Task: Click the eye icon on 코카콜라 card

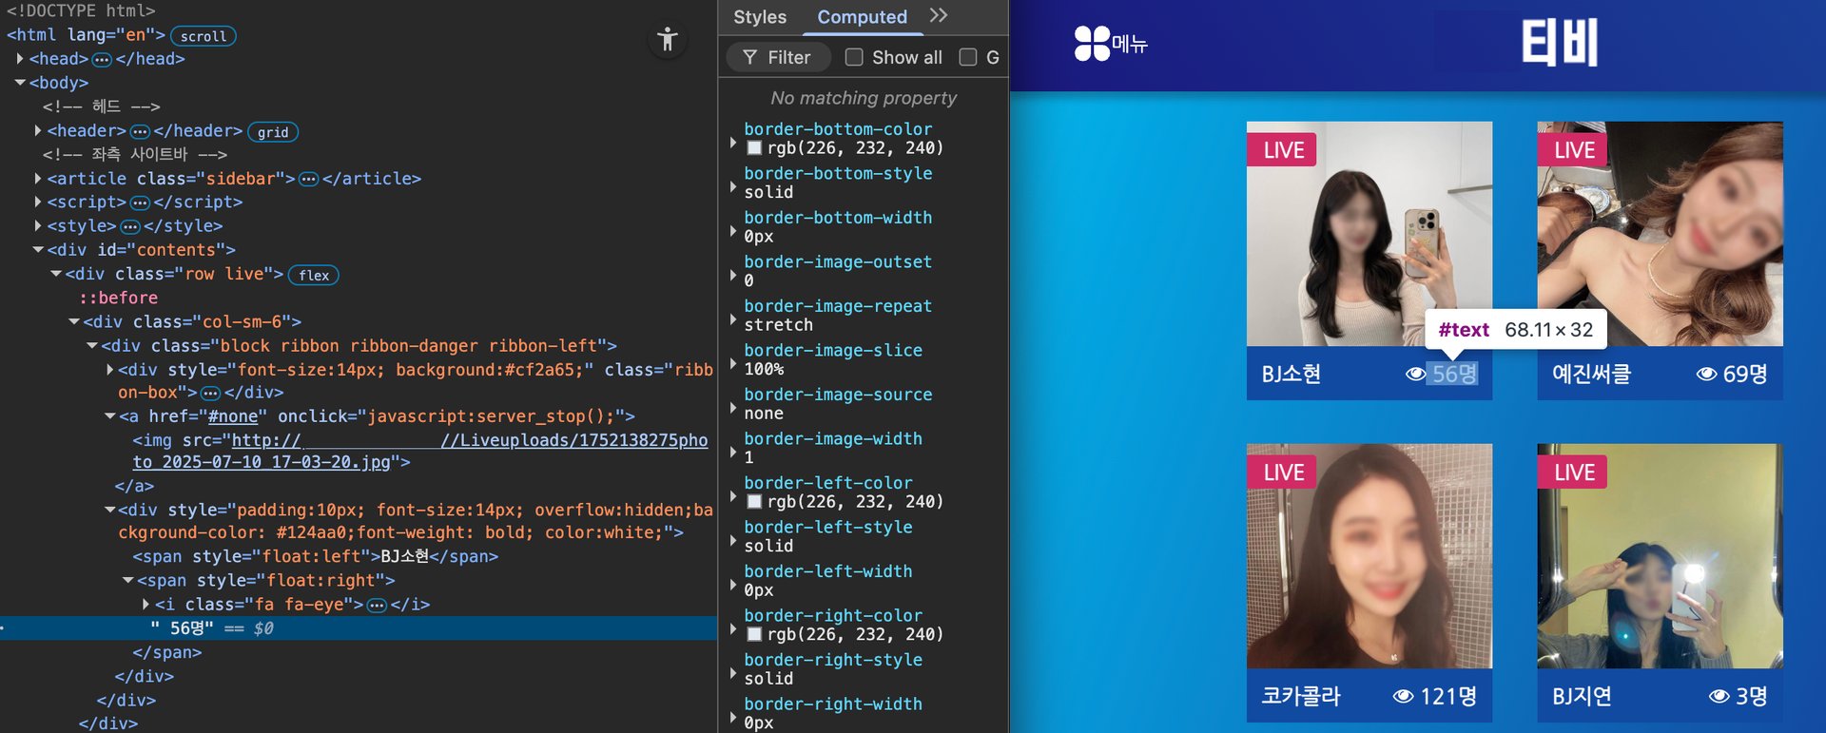Action: (1403, 696)
